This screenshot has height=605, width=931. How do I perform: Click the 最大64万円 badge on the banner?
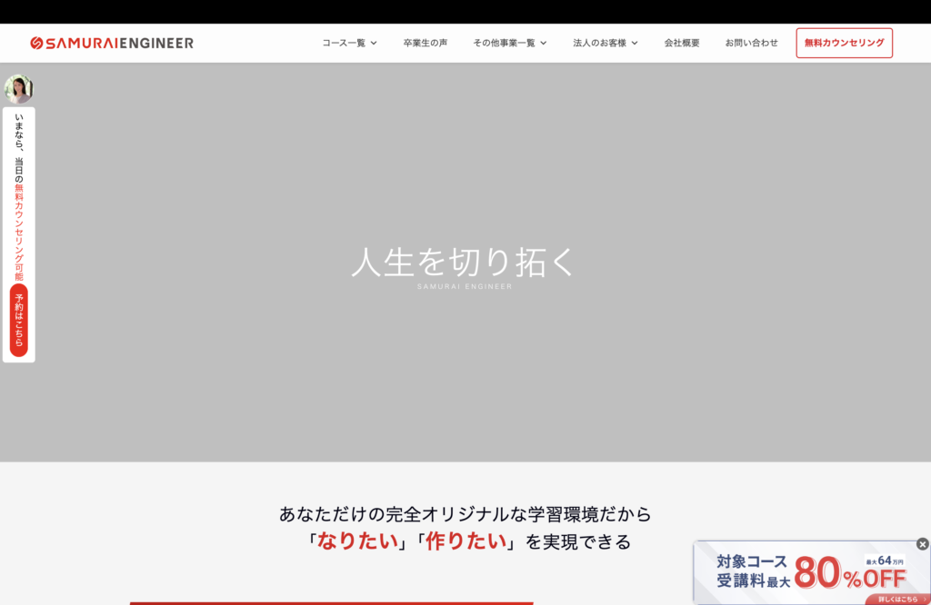pyautogui.click(x=885, y=560)
